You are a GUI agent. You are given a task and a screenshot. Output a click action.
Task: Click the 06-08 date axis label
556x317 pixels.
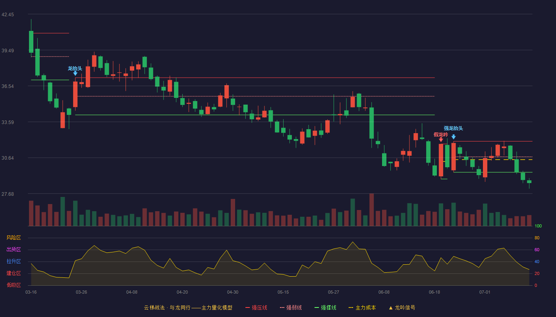(384, 292)
